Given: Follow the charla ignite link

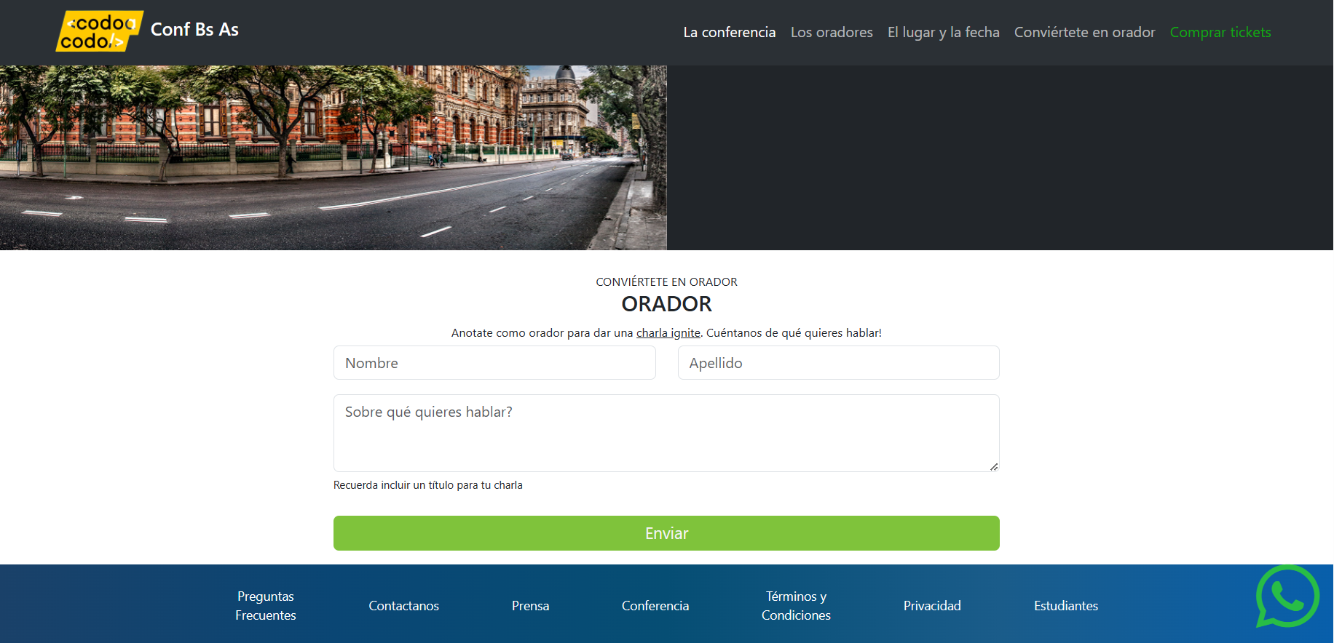Looking at the screenshot, I should [x=668, y=332].
